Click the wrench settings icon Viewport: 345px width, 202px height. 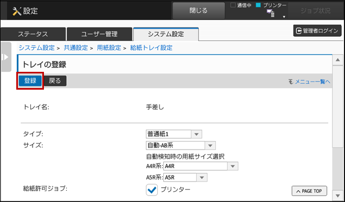click(x=17, y=11)
